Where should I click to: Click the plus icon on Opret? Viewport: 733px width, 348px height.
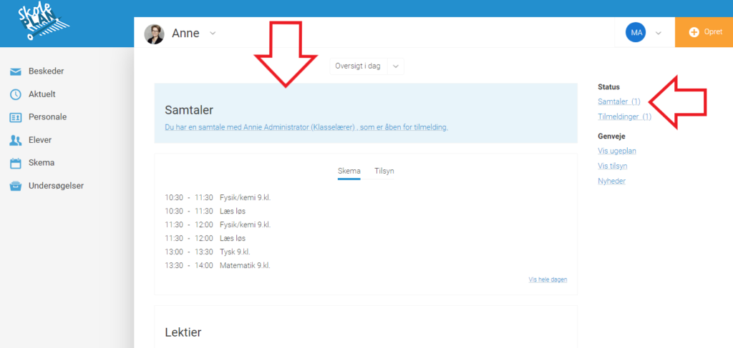pos(694,31)
